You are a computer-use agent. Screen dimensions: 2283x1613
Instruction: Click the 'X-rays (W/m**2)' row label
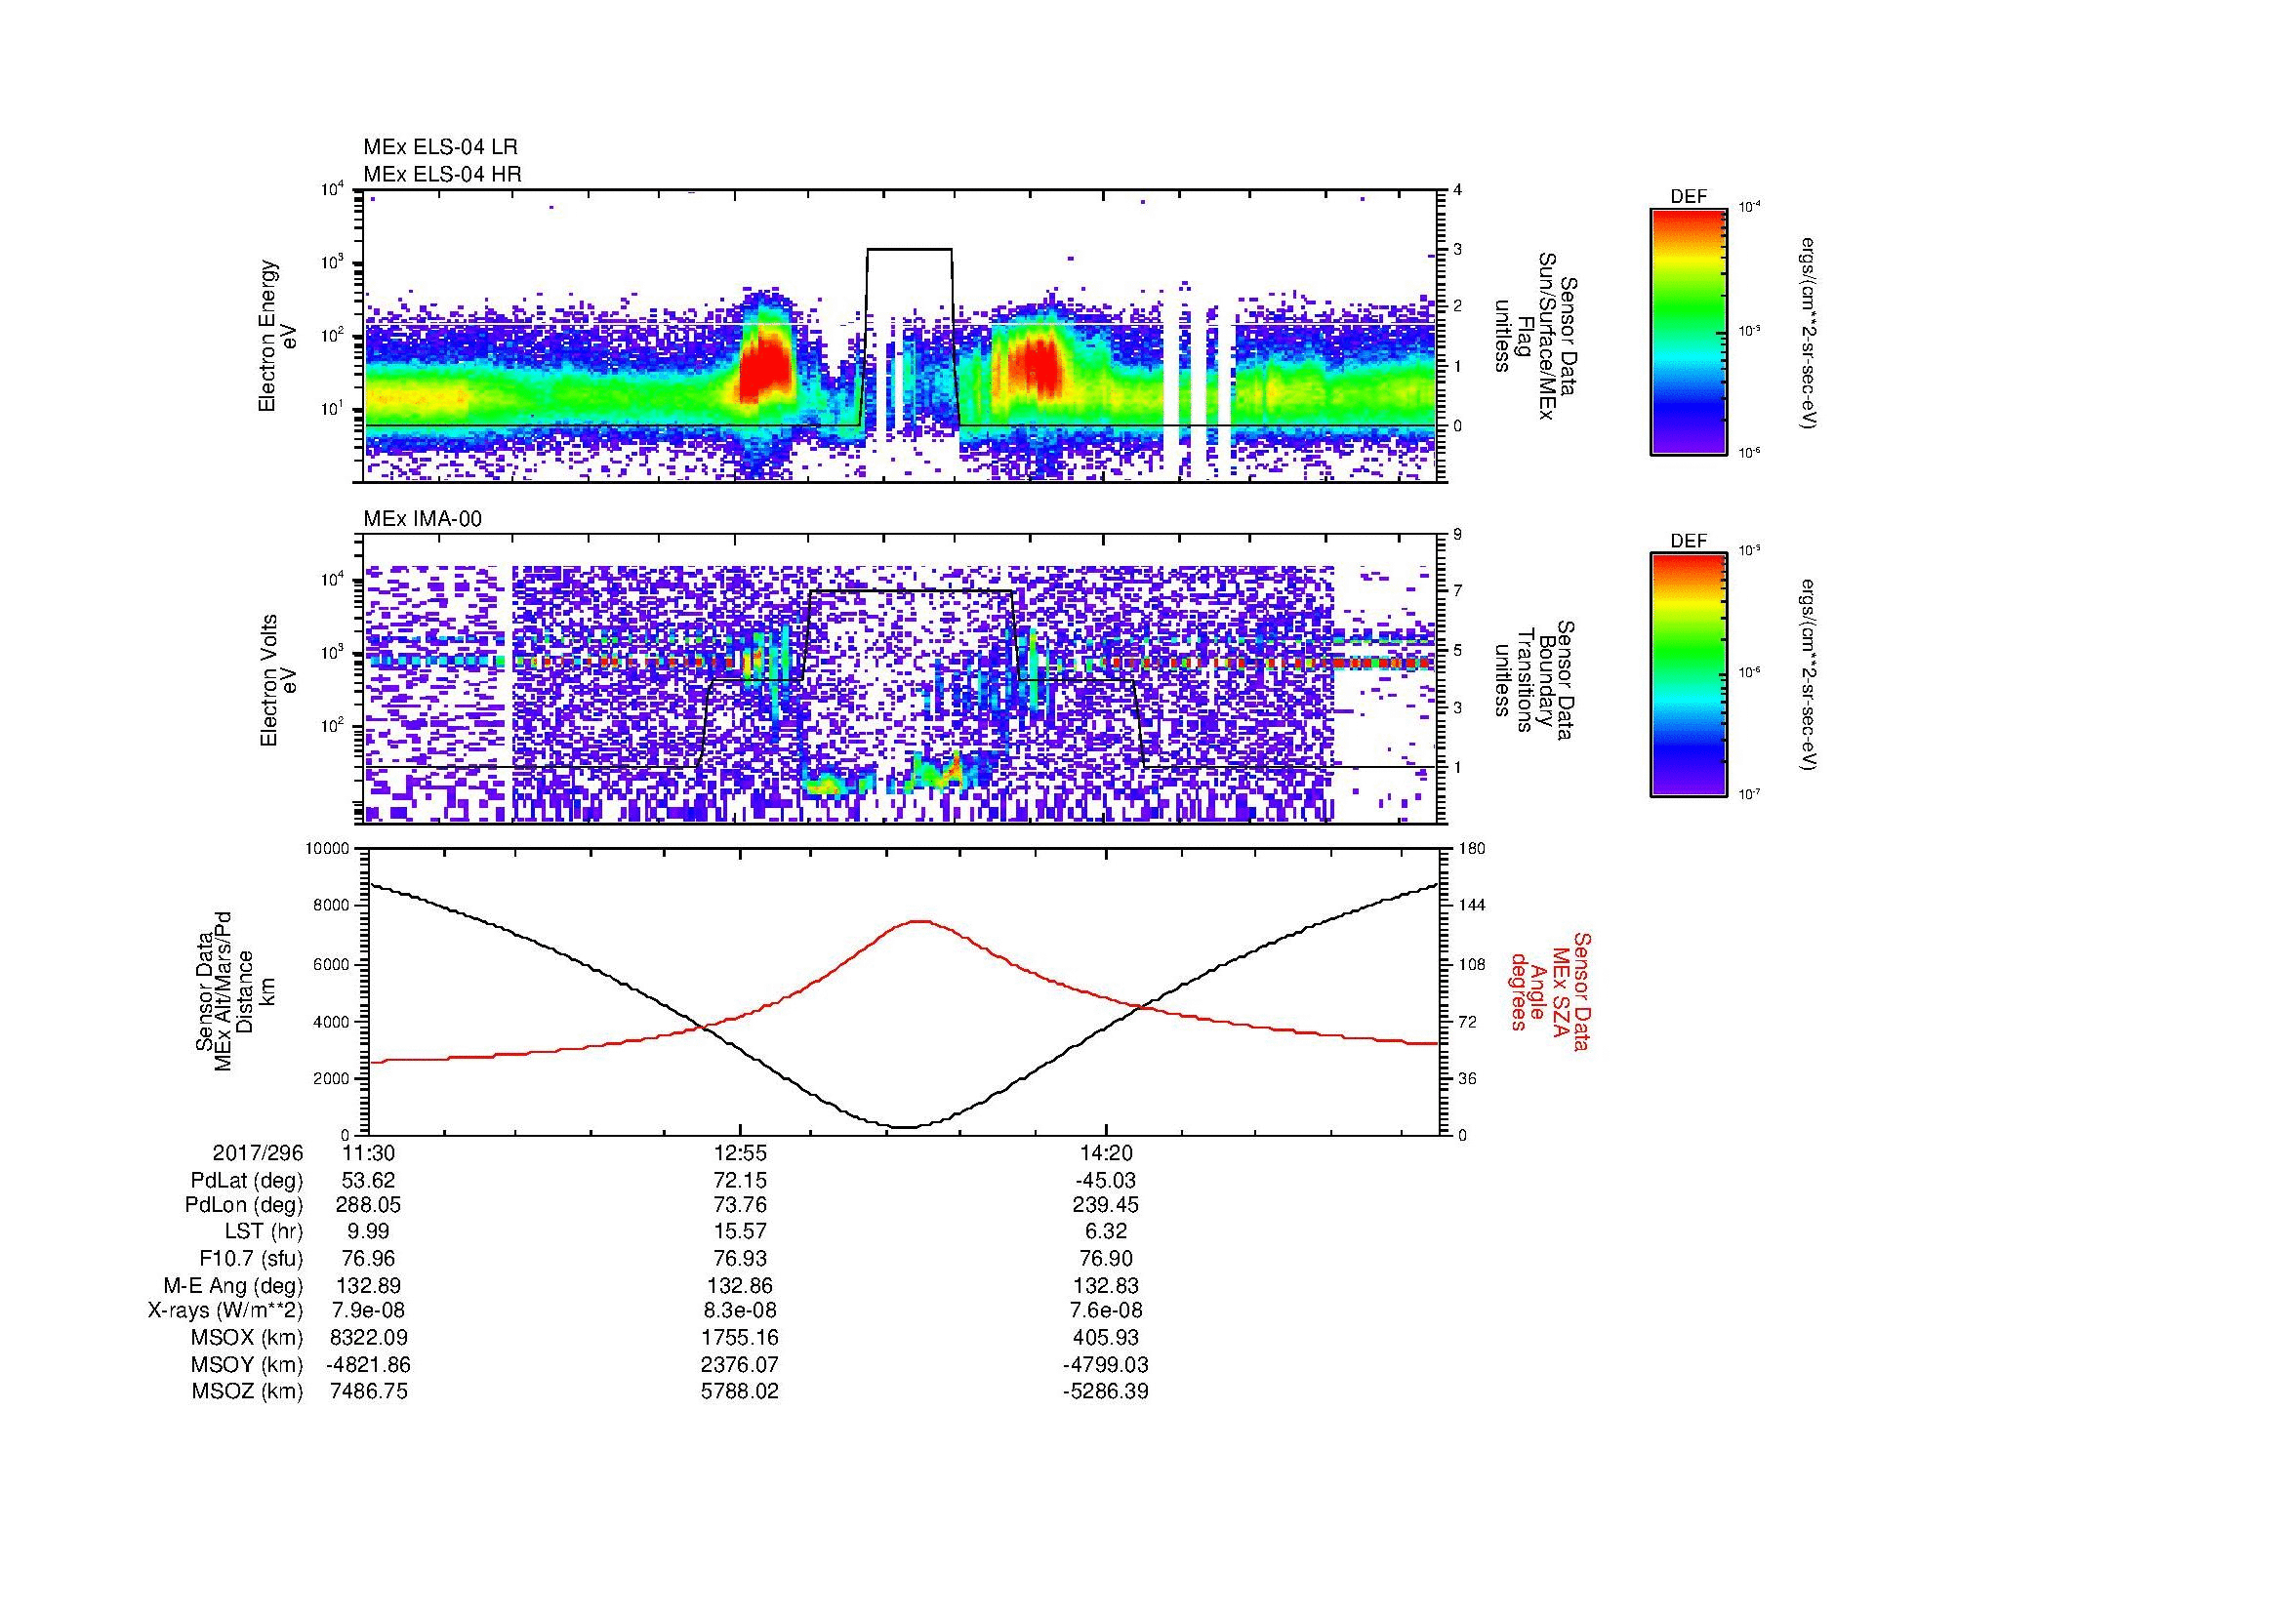click(x=224, y=1311)
